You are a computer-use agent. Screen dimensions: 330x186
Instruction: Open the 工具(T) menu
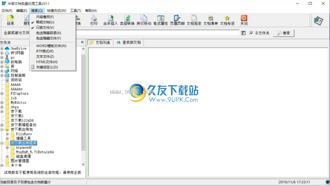[75, 10]
